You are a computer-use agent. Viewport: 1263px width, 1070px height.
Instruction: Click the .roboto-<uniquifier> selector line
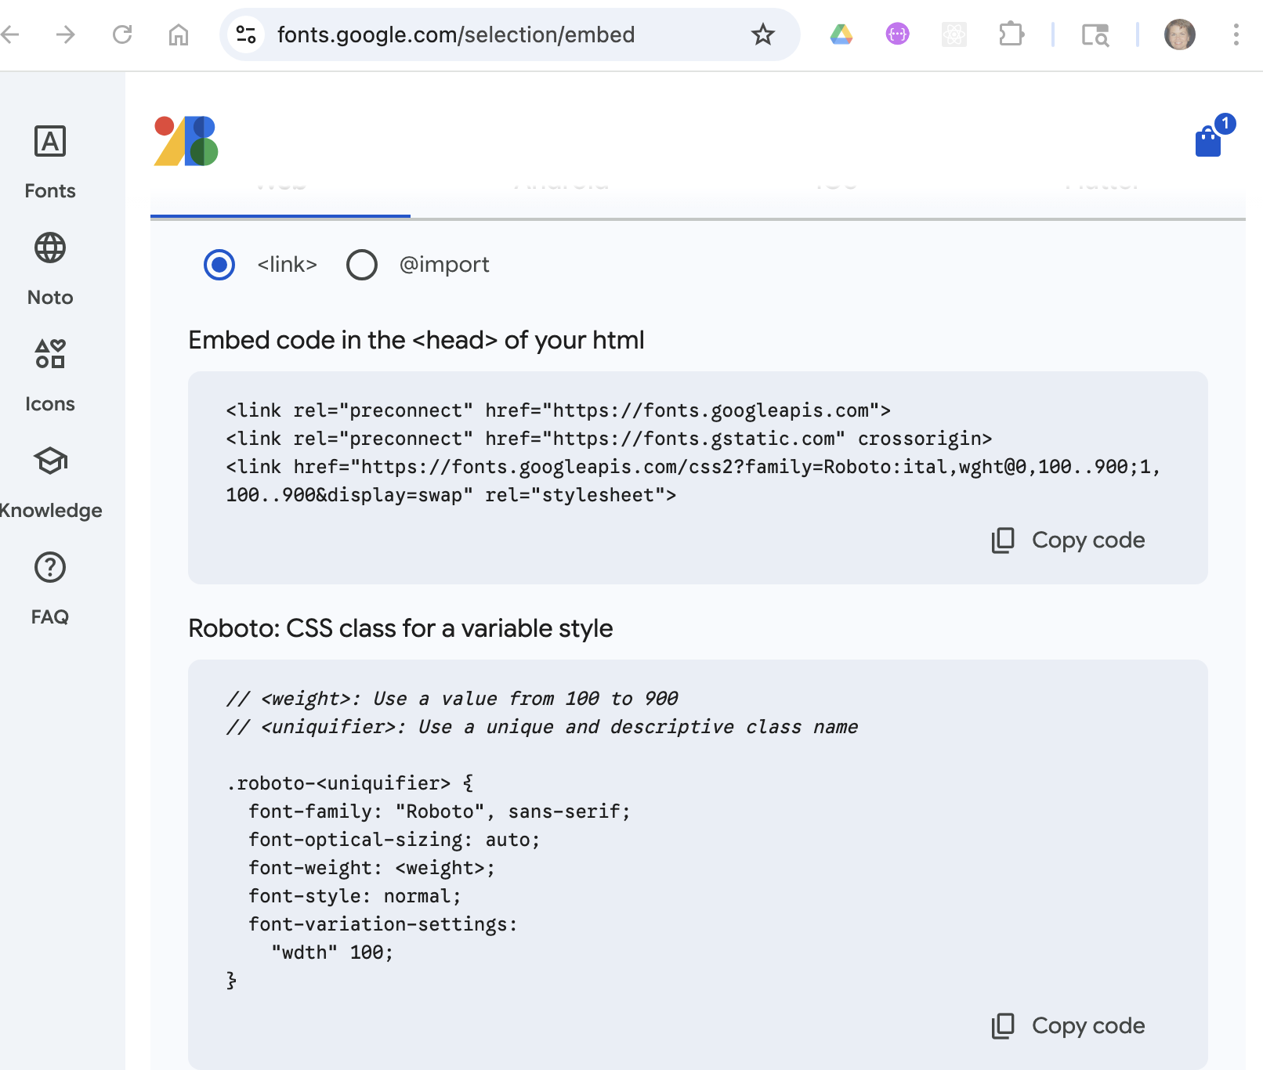pos(350,783)
